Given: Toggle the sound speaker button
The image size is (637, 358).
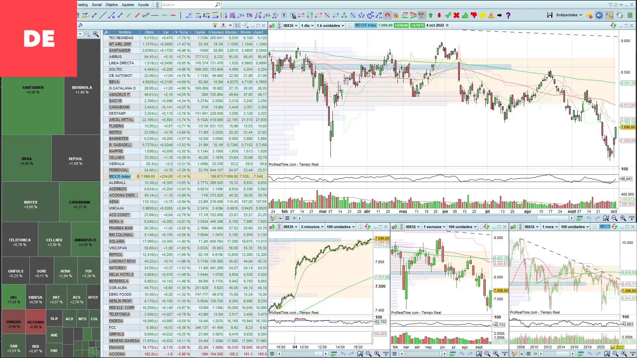Looking at the screenshot, I should [x=599, y=15].
